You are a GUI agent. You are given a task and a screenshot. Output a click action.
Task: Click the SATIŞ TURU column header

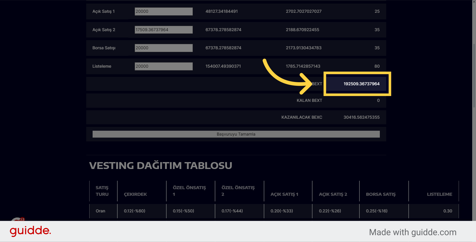[x=102, y=191]
